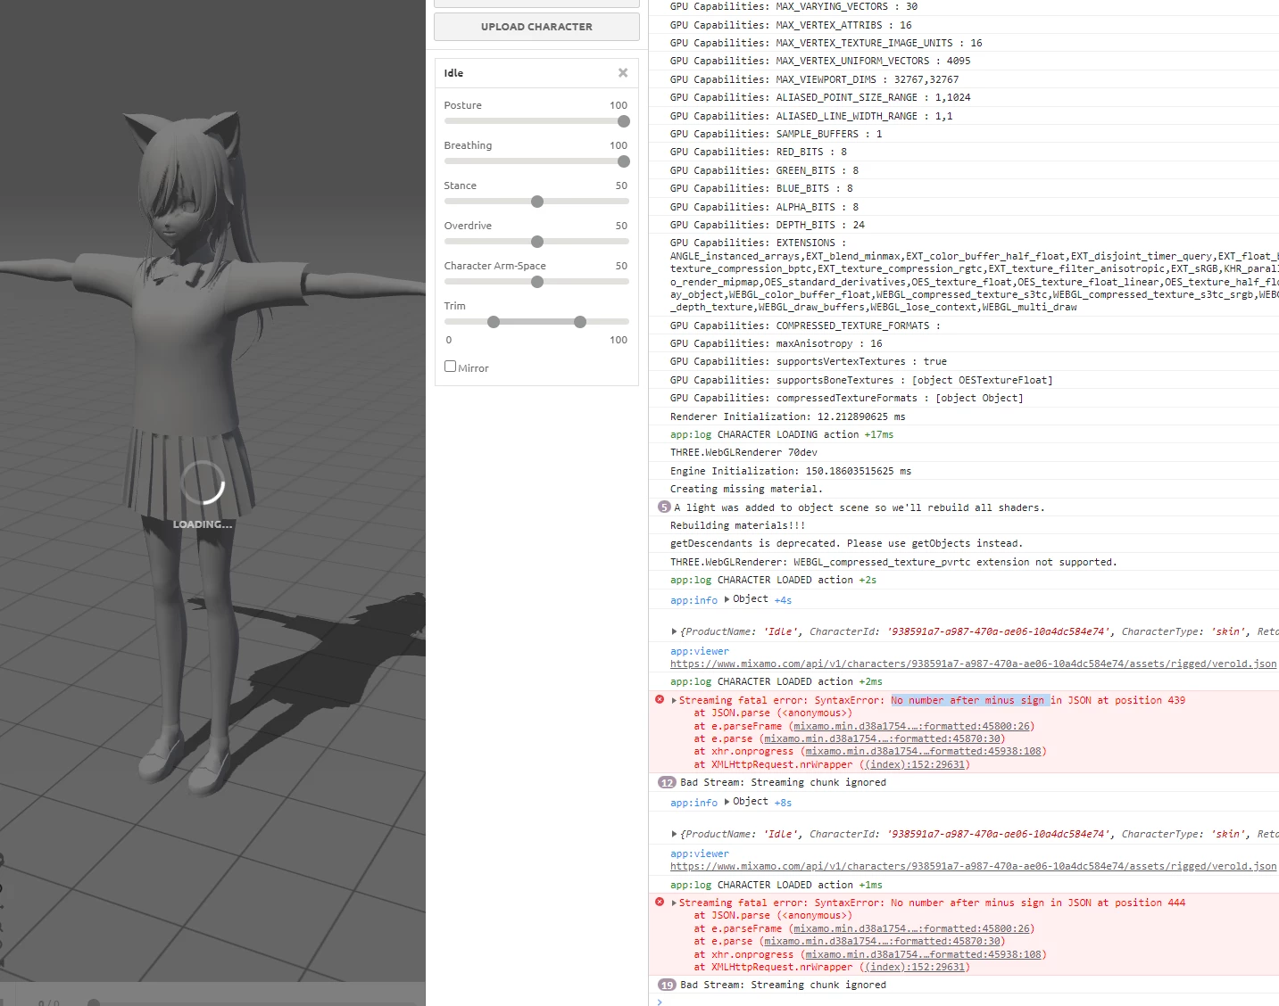
Task: Click the 19 count badge on Bad Stream
Action: coord(667,985)
